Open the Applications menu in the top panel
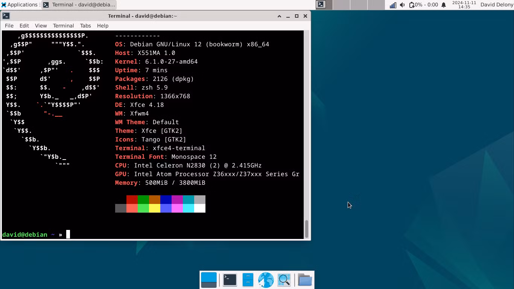Screen dimensions: 514x289 click(20, 5)
